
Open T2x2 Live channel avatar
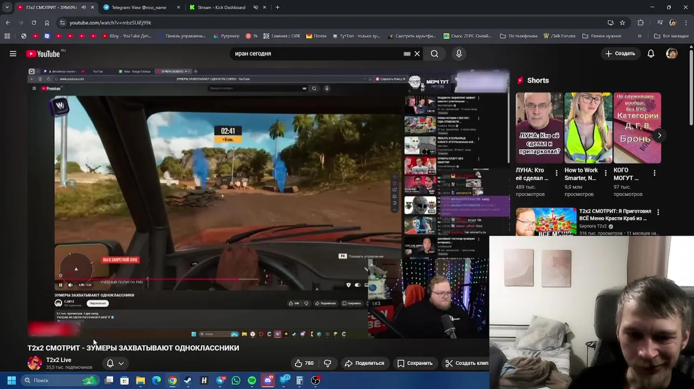click(35, 363)
